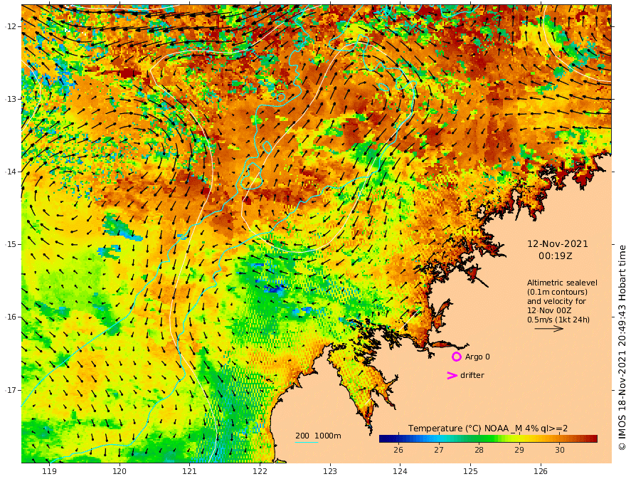
Task: Click longitude axis label '119'
Action: 49,471
